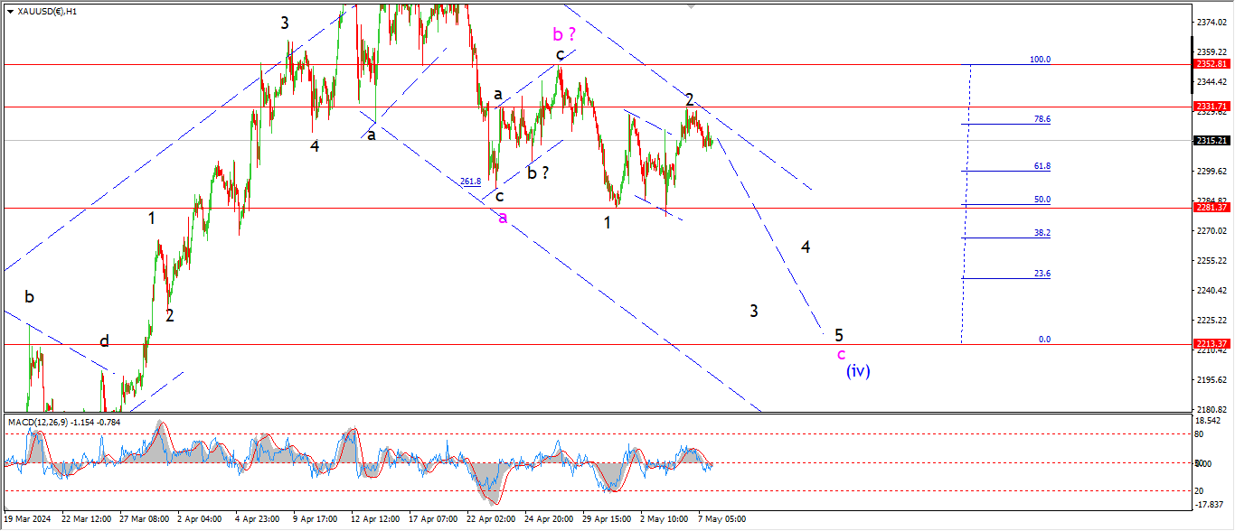The width and height of the screenshot is (1235, 531).
Task: Select the magenta "b ?" wave label
Action: click(565, 34)
